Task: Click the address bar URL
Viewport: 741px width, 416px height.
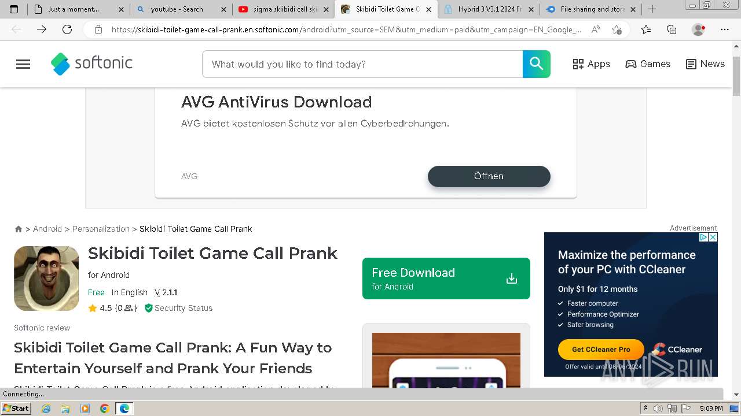Action: coord(346,29)
